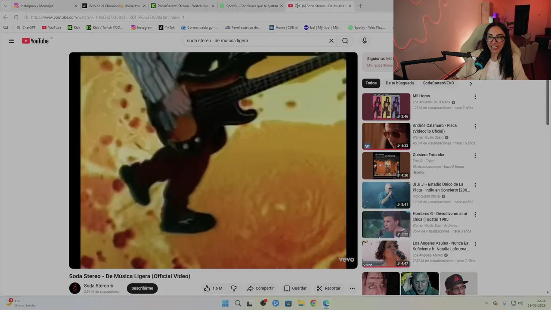
Task: Go to the YouTube home logo
Action: (x=35, y=41)
